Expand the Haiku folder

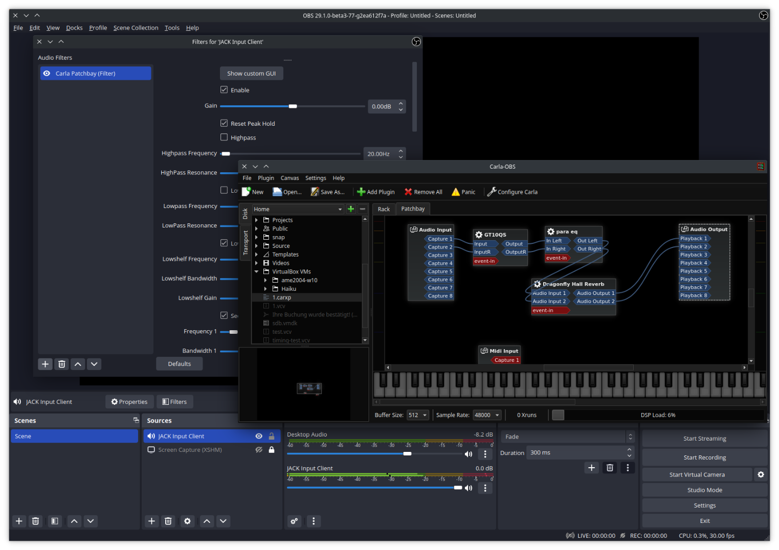point(265,289)
